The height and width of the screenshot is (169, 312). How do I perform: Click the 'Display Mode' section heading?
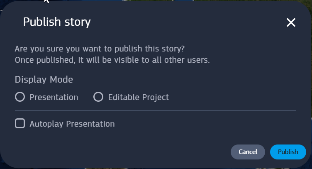(44, 79)
